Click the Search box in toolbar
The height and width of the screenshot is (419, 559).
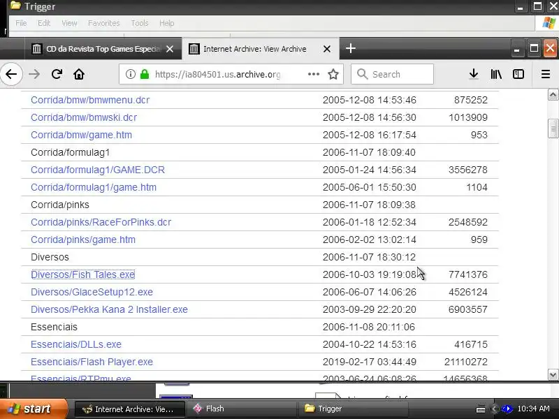coord(392,74)
